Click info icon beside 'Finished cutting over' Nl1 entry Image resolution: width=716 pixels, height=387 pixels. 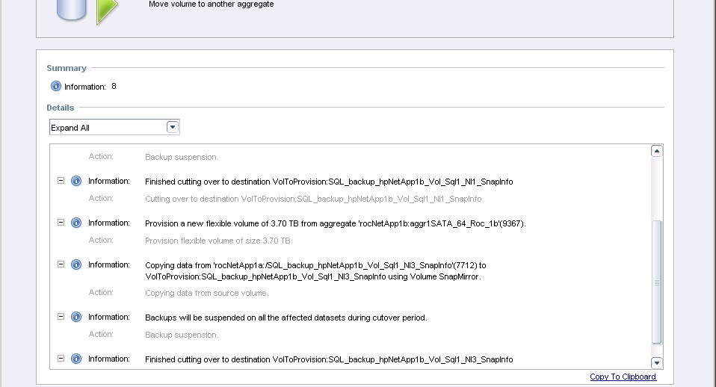click(x=76, y=181)
